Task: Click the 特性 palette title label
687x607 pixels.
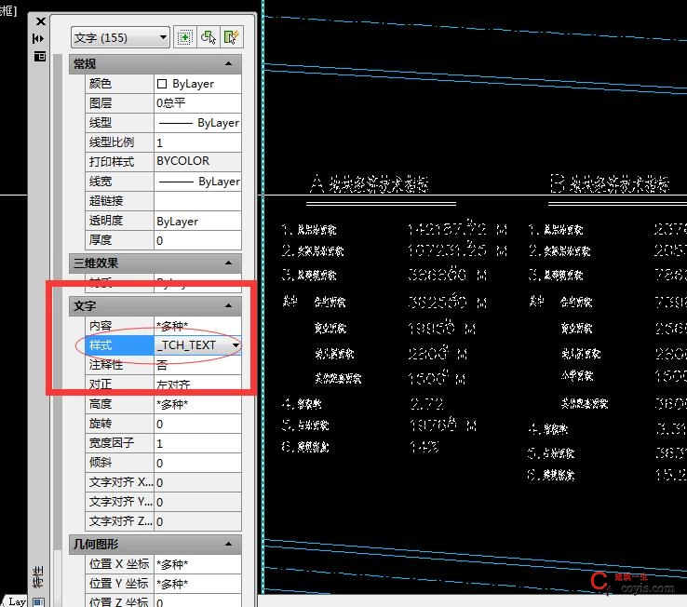Action: [x=38, y=577]
